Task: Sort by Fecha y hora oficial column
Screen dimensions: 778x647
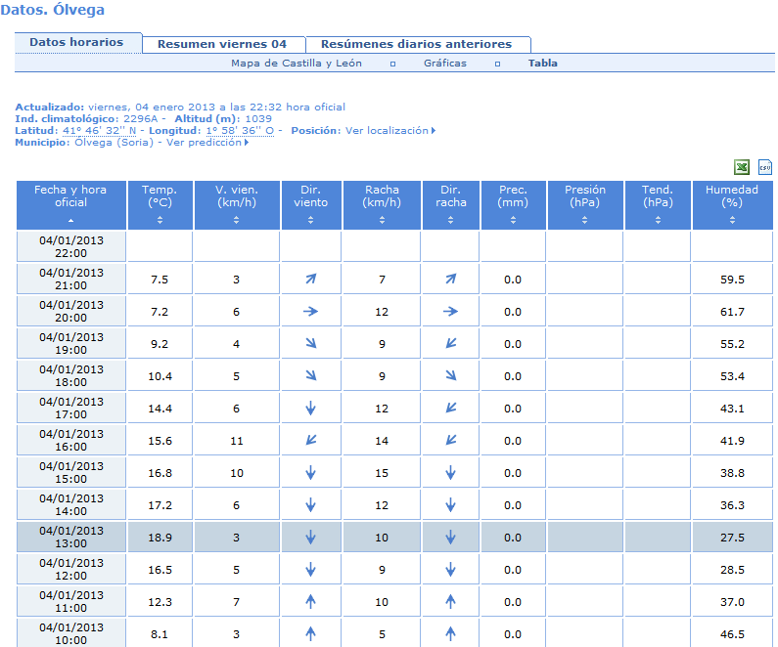Action: click(71, 221)
